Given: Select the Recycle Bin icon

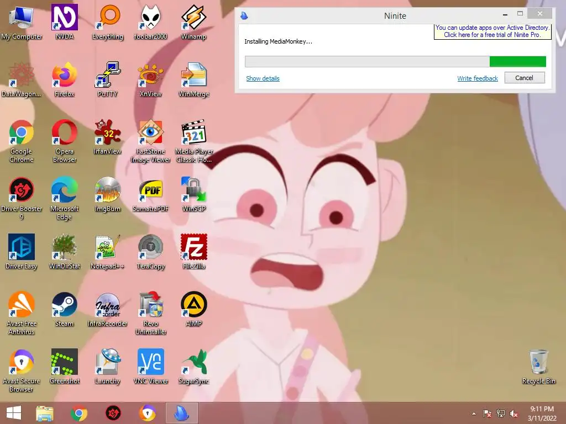Looking at the screenshot, I should tap(538, 367).
